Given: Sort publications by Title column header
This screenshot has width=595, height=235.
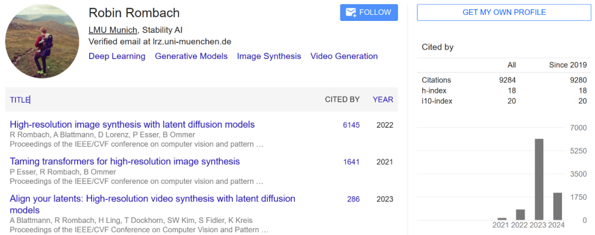Looking at the screenshot, I should pyautogui.click(x=20, y=100).
